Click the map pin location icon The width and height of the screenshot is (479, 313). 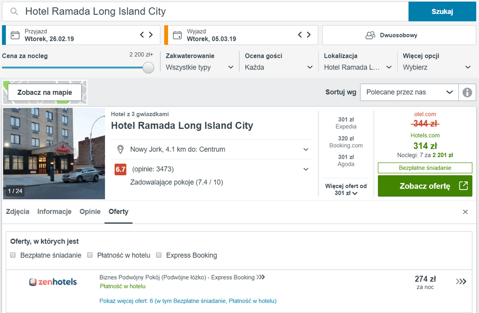pyautogui.click(x=120, y=149)
